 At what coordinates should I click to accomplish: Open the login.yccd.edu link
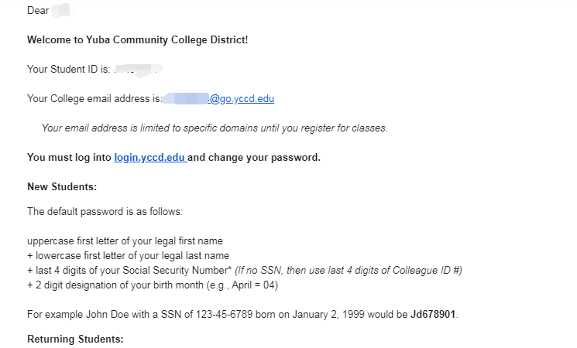coord(150,157)
